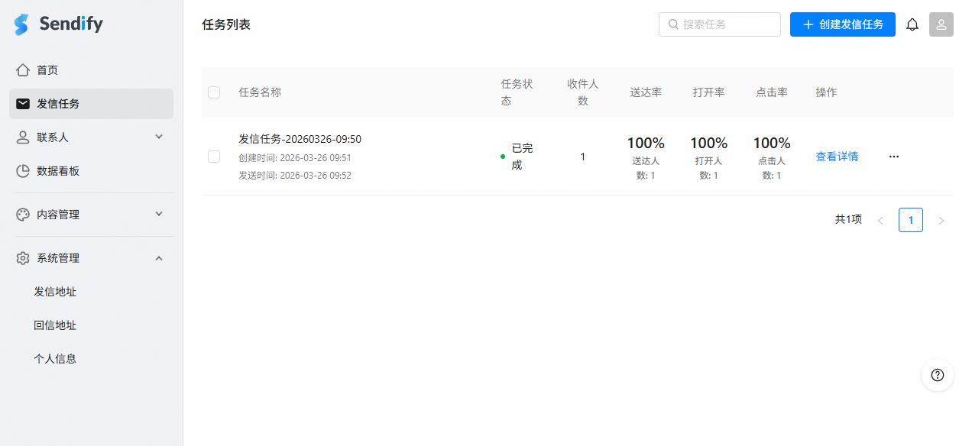
Task: Click the Sendify logo
Action: click(58, 24)
